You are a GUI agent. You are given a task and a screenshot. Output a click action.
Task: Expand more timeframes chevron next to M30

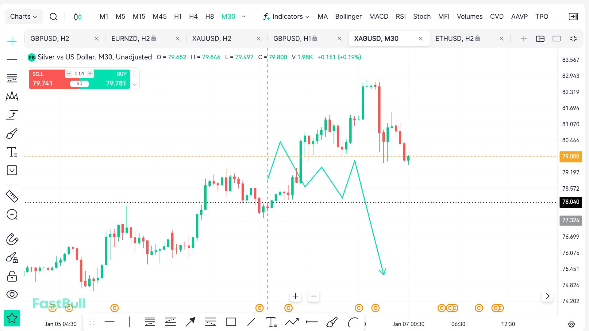[244, 17]
